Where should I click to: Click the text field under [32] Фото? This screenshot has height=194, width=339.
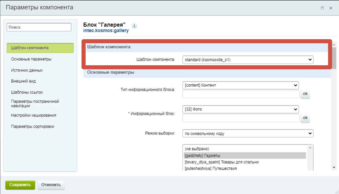point(241,118)
